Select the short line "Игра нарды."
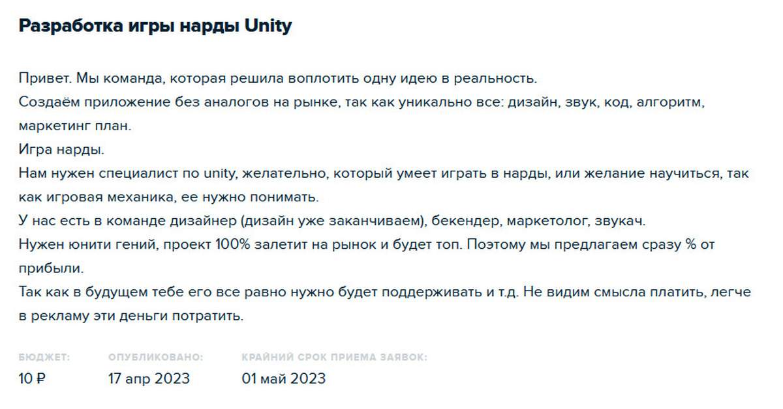Screen dimensions: 783x409 pos(61,149)
